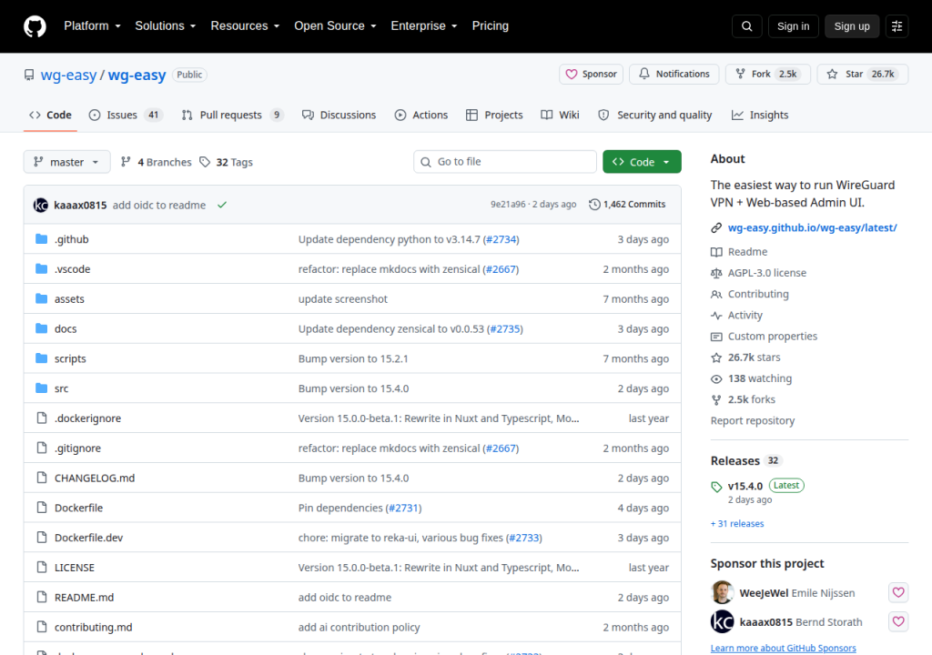
Task: Click the .dockerignore file icon
Action: [42, 418]
